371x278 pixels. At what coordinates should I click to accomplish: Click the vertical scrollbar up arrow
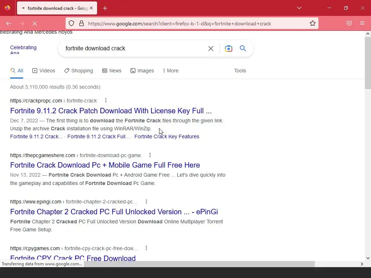coord(368,34)
